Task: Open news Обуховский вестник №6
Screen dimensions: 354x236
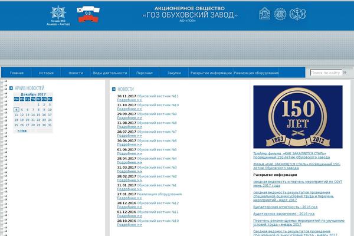Action: tap(157, 140)
